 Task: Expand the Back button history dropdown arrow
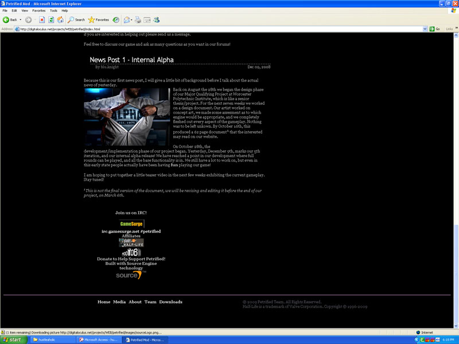coord(21,19)
